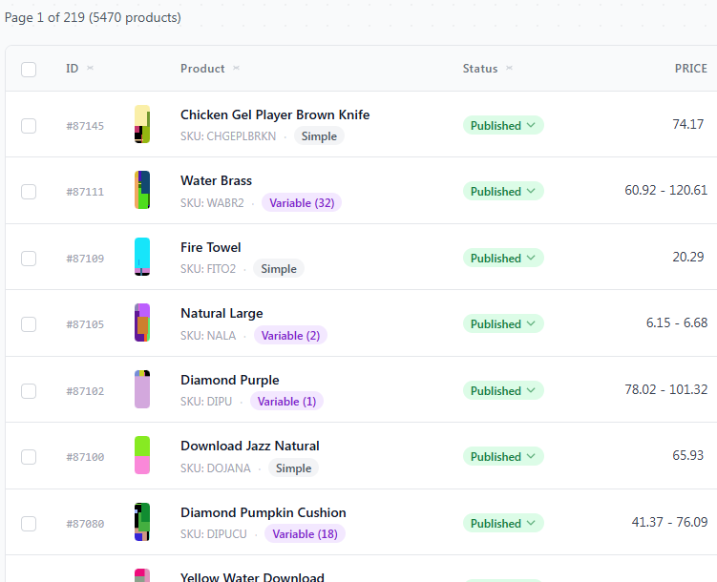Image resolution: width=717 pixels, height=582 pixels.
Task: Click product ID #87111
Action: click(x=85, y=192)
